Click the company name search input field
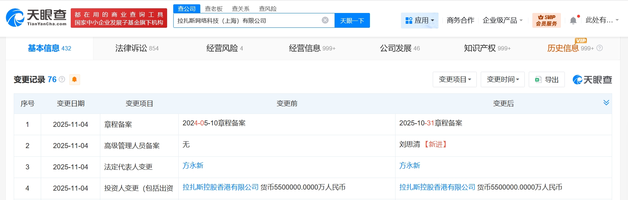Viewport: 628px width, 200px height. click(x=245, y=21)
